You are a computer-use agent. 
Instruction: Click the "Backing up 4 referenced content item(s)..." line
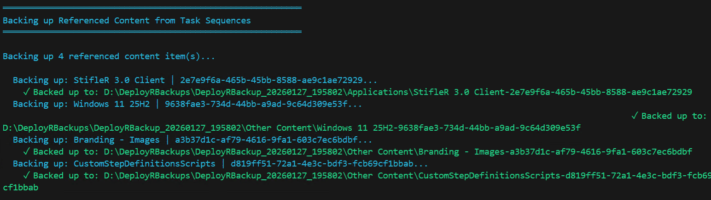pos(109,56)
